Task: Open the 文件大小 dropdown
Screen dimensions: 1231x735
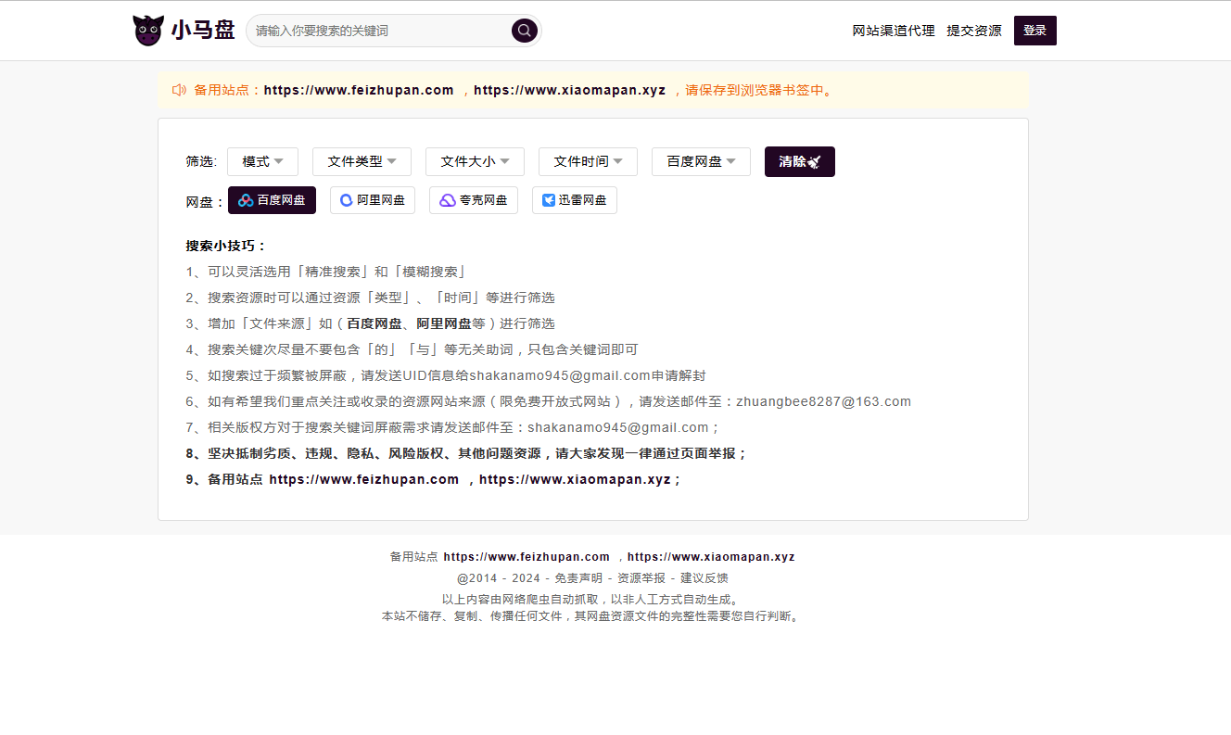Action: coord(475,161)
